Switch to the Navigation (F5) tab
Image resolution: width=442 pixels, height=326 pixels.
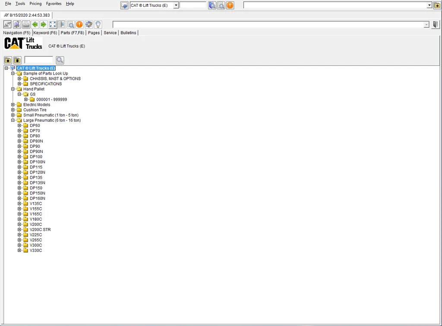click(17, 33)
